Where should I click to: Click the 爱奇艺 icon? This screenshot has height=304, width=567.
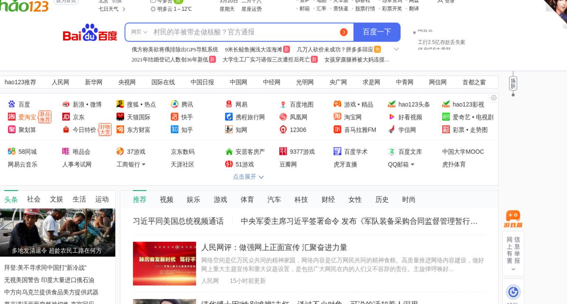pyautogui.click(x=446, y=117)
